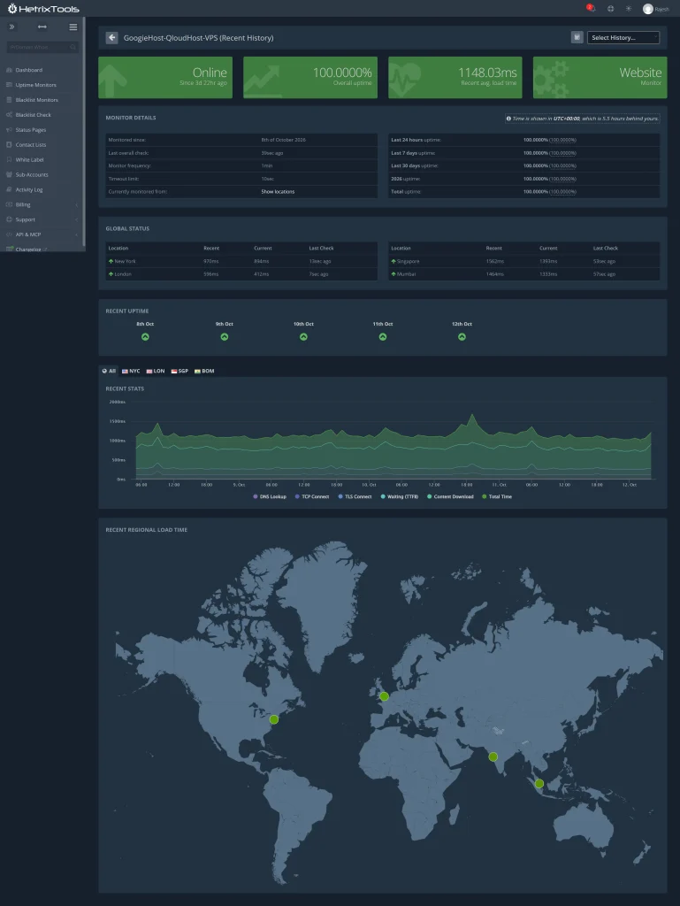Click the Online status card
The image size is (680, 906).
coord(165,78)
